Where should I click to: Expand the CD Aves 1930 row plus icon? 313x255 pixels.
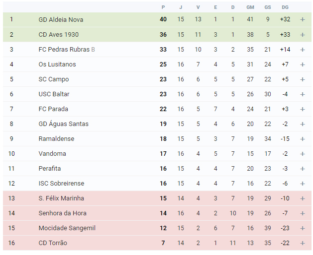pyautogui.click(x=303, y=35)
